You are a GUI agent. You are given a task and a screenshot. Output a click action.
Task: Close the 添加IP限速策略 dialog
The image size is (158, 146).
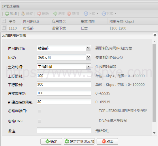tap(155, 35)
